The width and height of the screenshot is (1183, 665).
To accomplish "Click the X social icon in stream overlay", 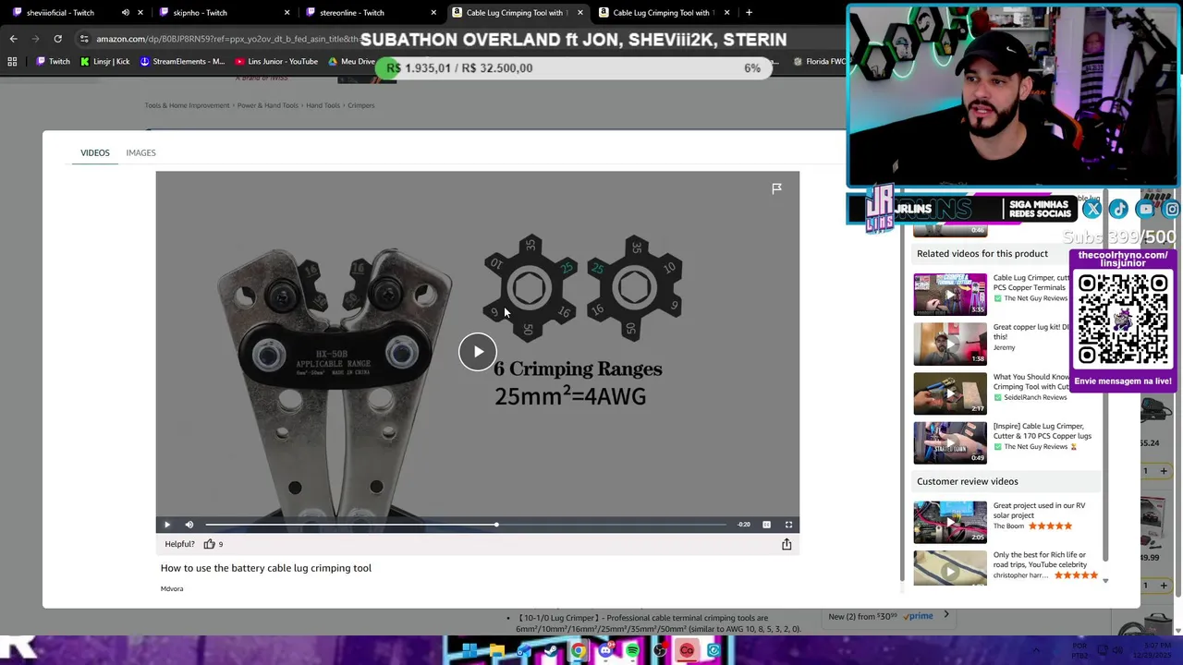I will [x=1092, y=210].
